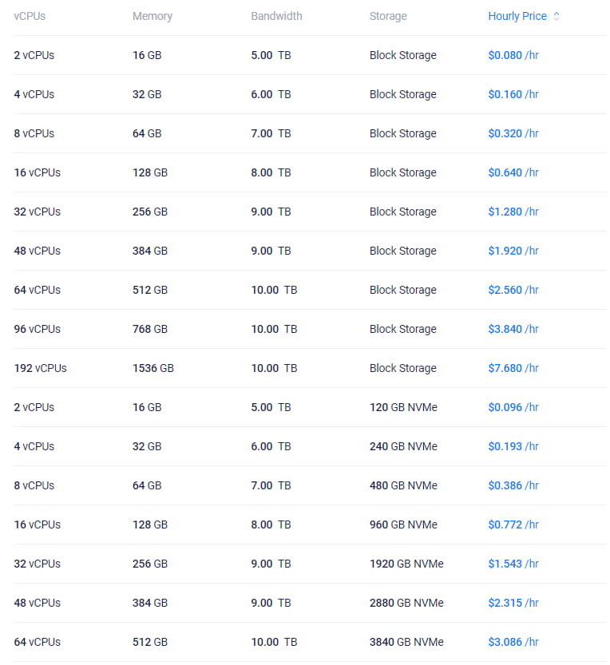Viewport: 610px width, 665px height.
Task: Select the 3840 GB NVMe storage cell
Action: pyautogui.click(x=406, y=642)
